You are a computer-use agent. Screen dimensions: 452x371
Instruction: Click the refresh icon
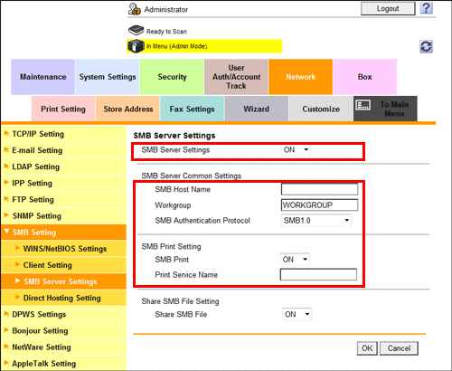click(426, 47)
